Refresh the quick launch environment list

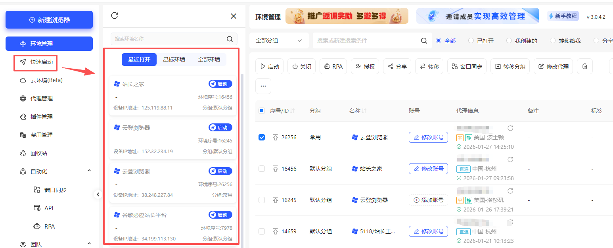click(x=115, y=15)
